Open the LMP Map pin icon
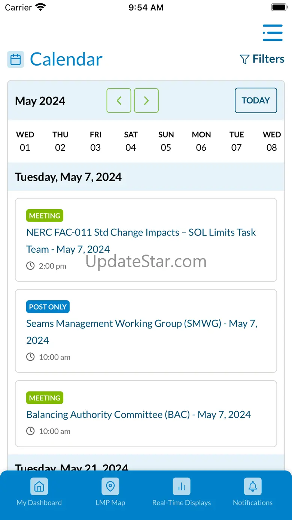 110,487
